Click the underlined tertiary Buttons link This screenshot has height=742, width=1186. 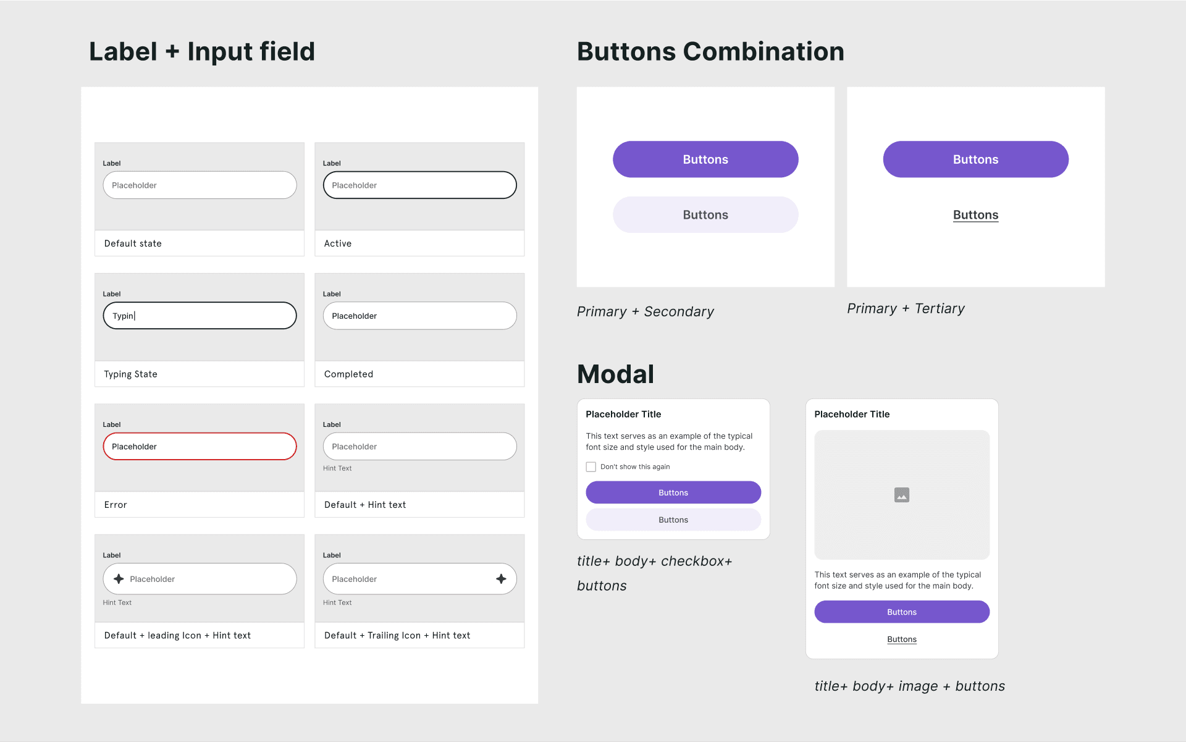tap(975, 215)
